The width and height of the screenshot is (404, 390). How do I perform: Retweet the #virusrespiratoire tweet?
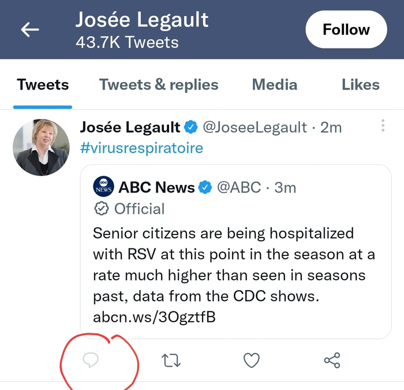tap(171, 361)
